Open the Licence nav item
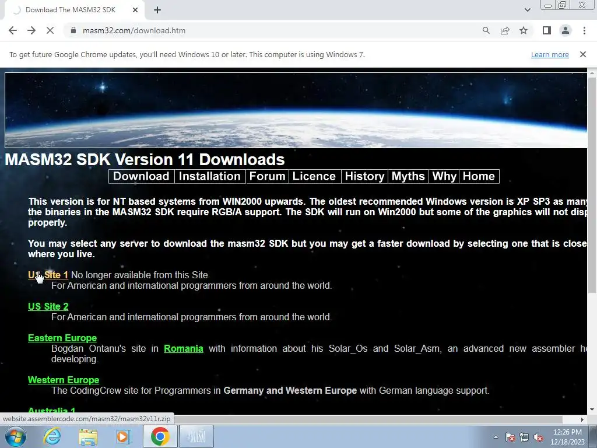The image size is (597, 448). click(x=314, y=176)
